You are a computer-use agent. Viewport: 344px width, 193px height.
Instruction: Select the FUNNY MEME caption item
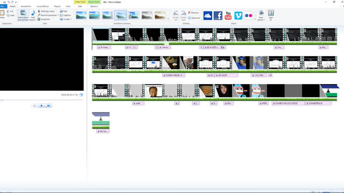[174, 75]
